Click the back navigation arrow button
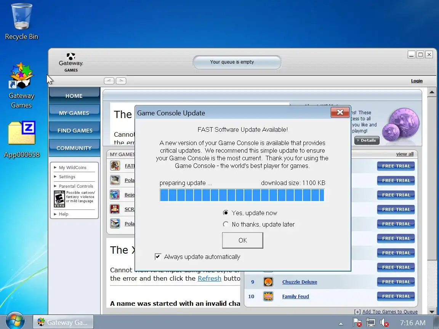The image size is (439, 329). [109, 81]
